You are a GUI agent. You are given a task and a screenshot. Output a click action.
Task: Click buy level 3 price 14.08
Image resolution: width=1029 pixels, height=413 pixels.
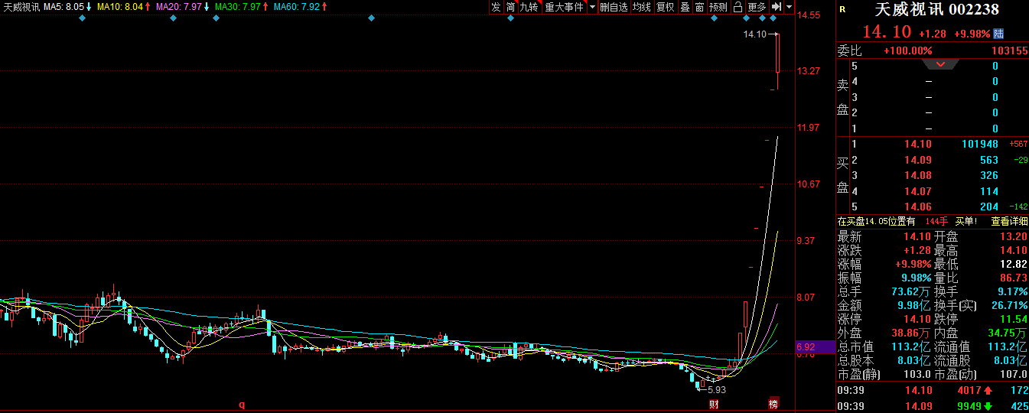tap(918, 176)
